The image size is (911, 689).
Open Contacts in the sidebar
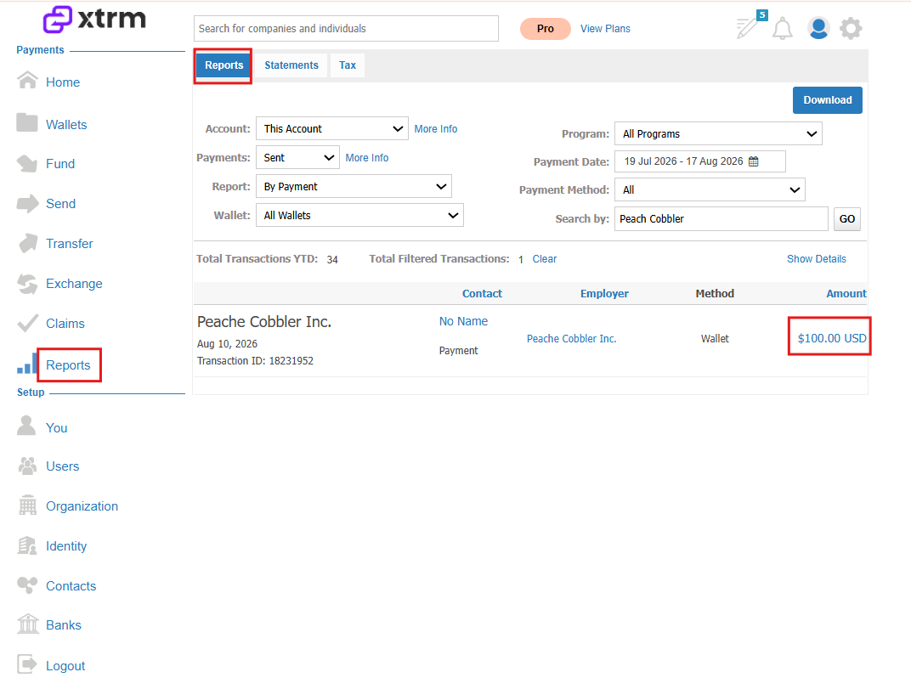tap(71, 586)
